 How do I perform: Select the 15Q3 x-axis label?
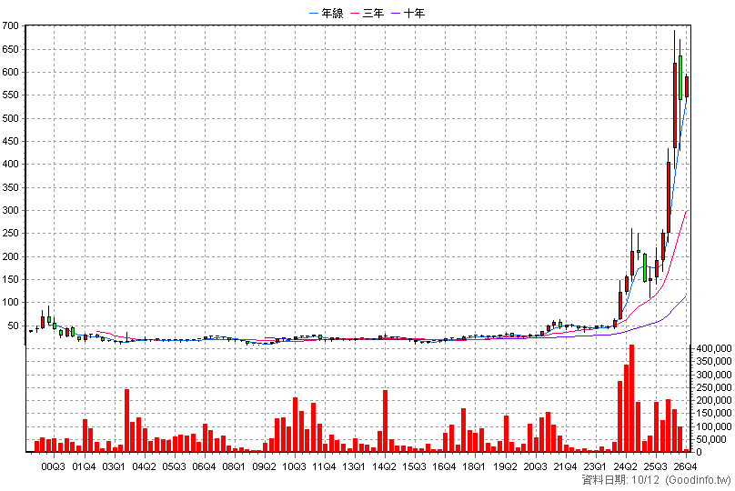tap(415, 466)
